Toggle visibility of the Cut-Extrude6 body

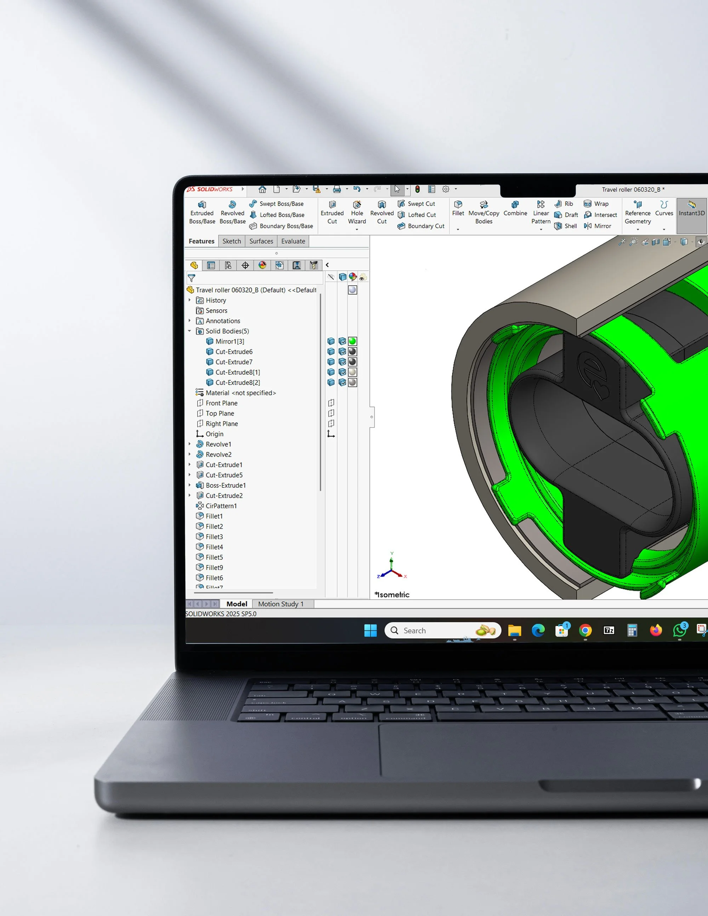(x=331, y=351)
